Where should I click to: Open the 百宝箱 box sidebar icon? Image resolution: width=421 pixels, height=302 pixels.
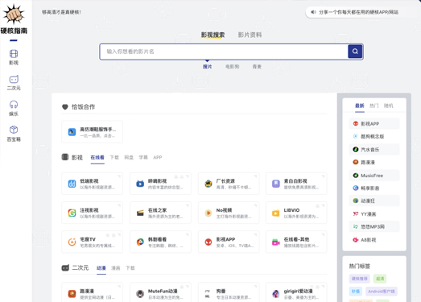tap(14, 130)
